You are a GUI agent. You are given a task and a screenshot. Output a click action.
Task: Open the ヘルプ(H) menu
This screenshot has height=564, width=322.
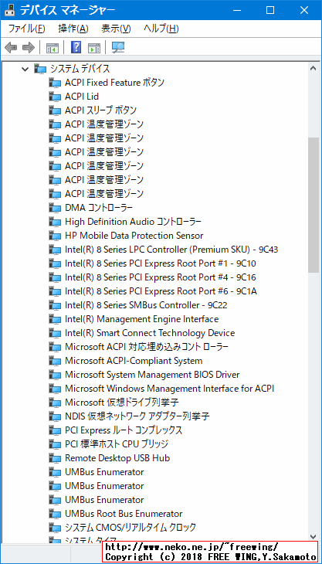[161, 29]
